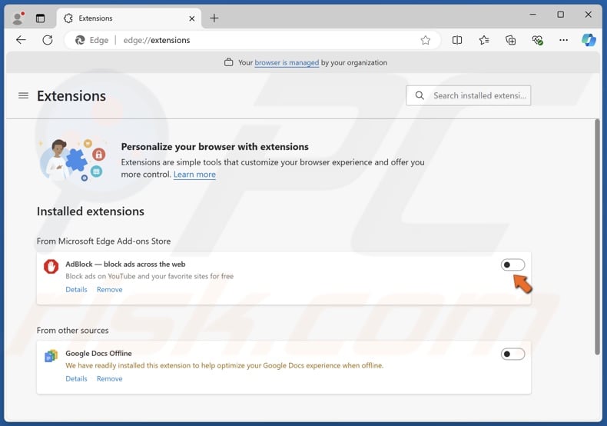Remove the Google Docs Offline extension
This screenshot has width=607, height=426.
pos(110,378)
